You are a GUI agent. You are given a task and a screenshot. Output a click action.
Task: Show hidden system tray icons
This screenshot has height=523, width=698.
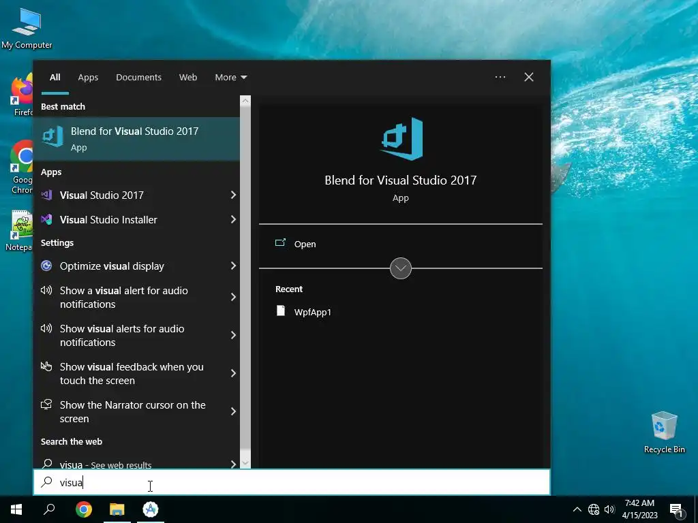pos(577,509)
